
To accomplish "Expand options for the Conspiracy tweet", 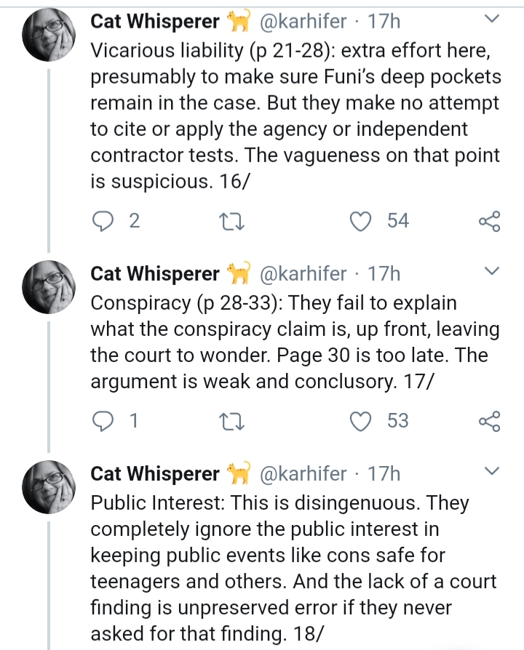I will [x=492, y=271].
